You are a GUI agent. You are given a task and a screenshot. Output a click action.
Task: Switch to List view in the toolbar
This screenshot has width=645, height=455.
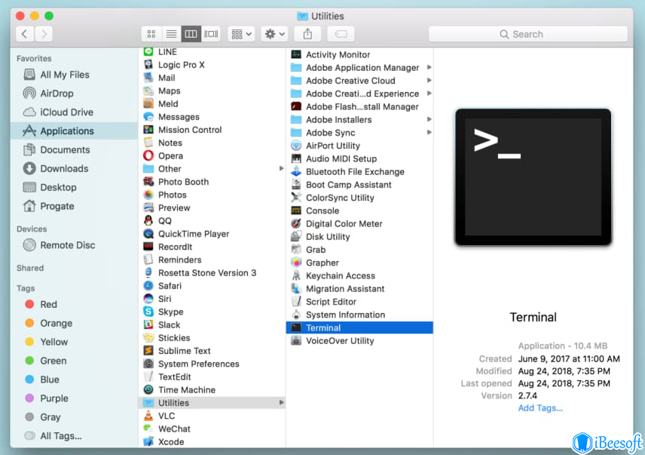click(x=171, y=33)
